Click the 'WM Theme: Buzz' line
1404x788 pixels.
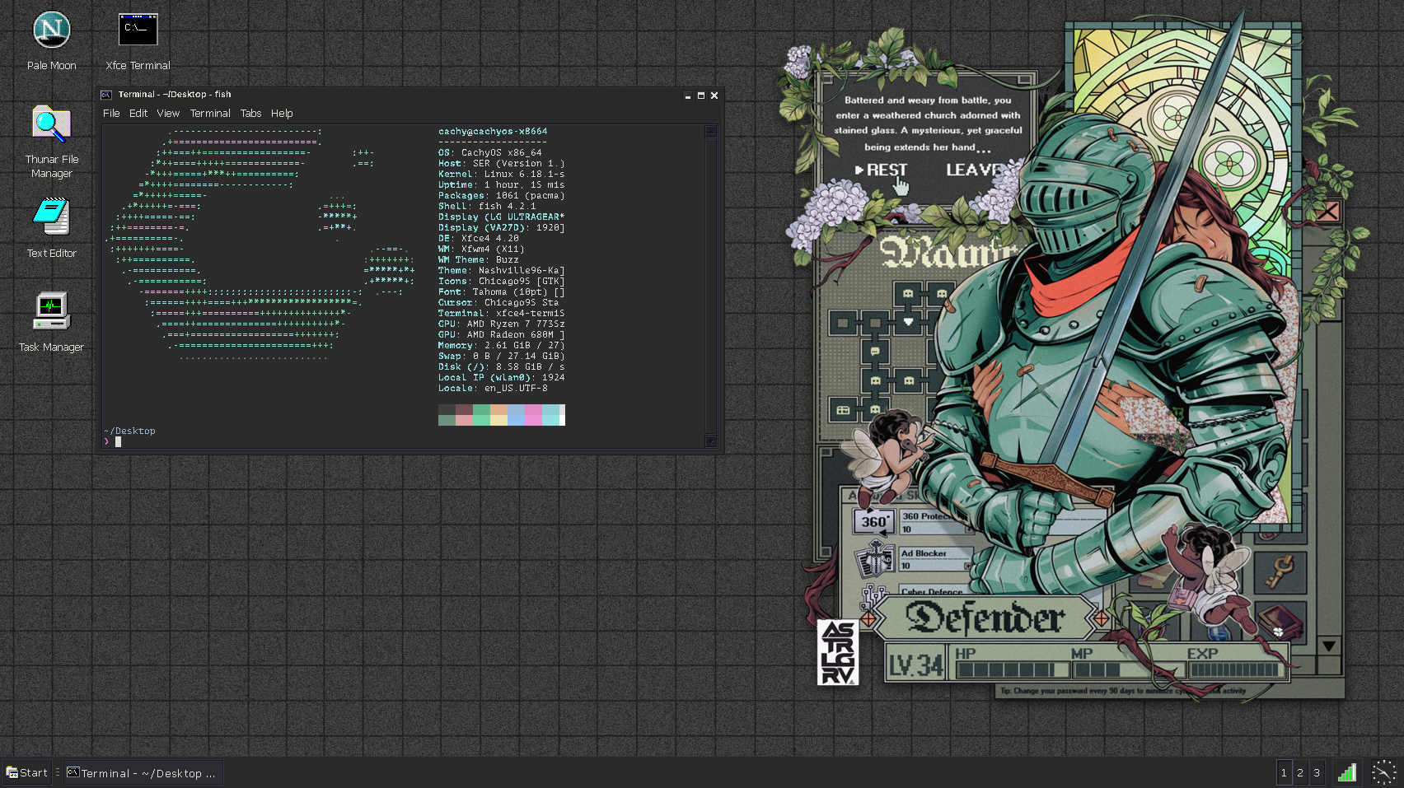(x=479, y=260)
